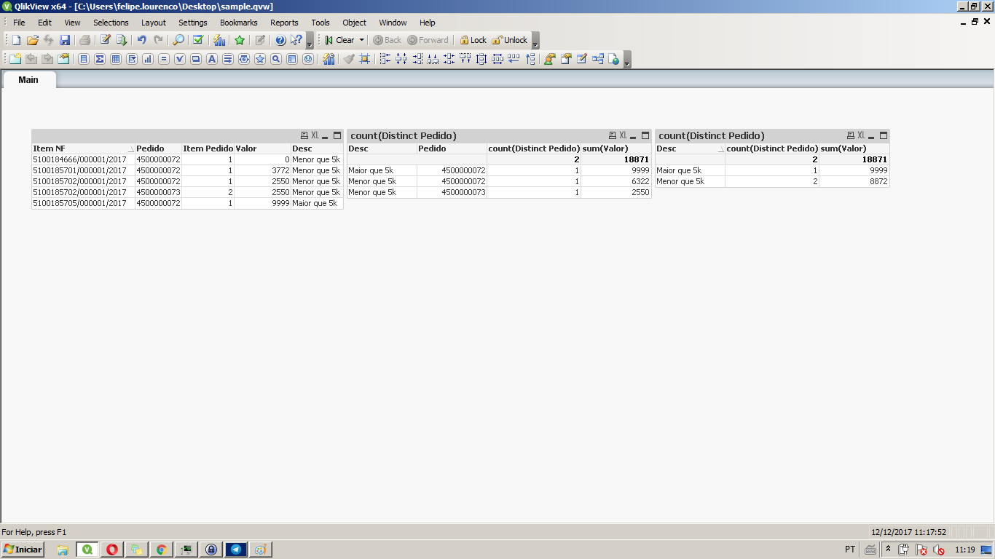Screen dimensions: 995x559
Task: Open the File menu
Action: [19, 23]
